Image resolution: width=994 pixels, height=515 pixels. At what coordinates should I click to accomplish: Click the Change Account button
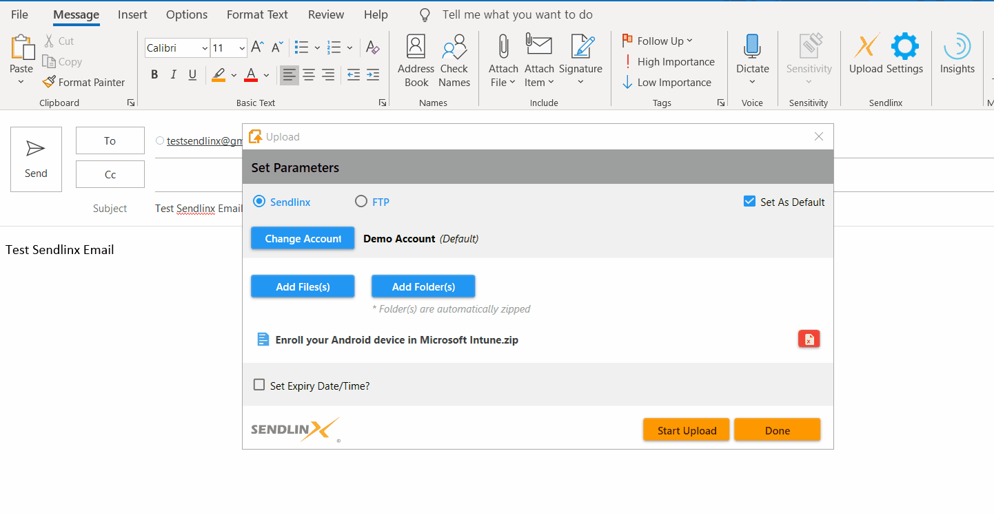(303, 238)
